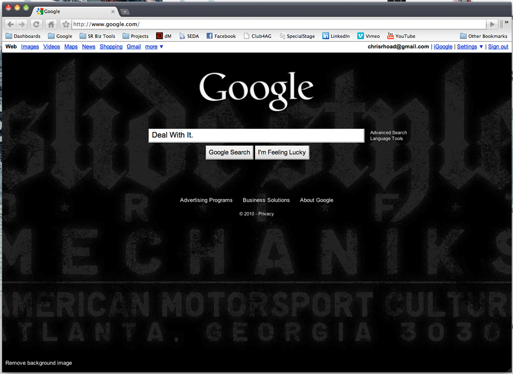The width and height of the screenshot is (513, 374).
Task: Open the home page via the house icon
Action: [x=51, y=24]
